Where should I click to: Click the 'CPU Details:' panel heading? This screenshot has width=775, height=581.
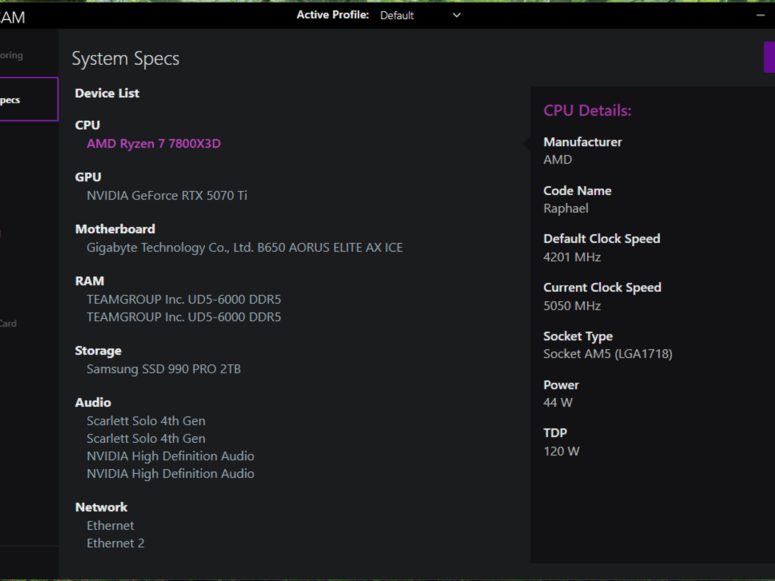tap(587, 110)
